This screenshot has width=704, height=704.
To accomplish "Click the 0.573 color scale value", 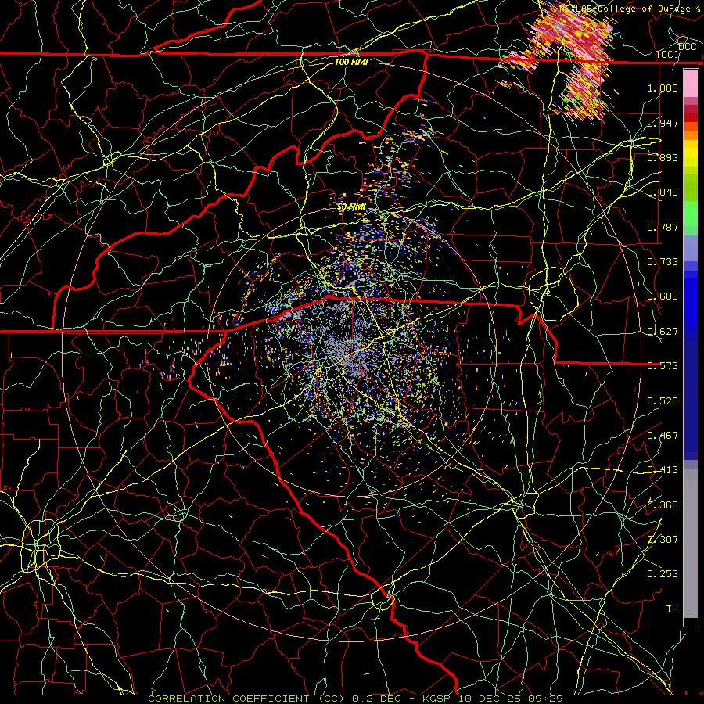I will 663,366.
